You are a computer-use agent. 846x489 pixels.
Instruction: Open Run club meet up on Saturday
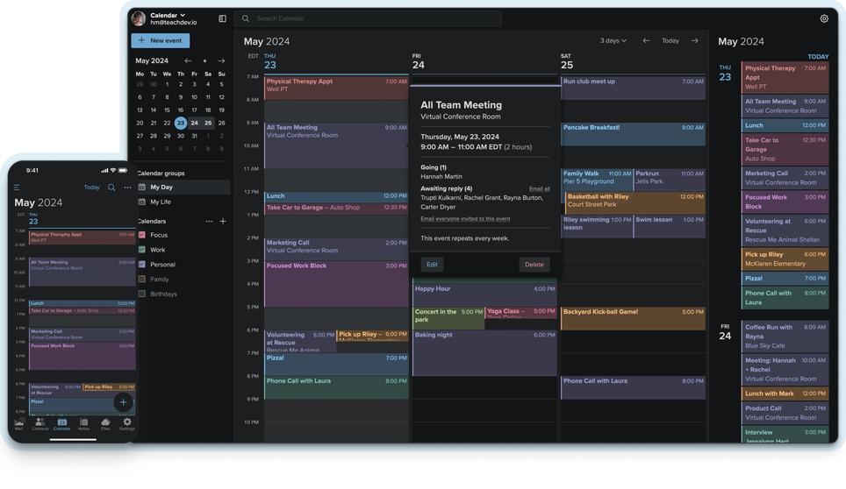click(633, 88)
